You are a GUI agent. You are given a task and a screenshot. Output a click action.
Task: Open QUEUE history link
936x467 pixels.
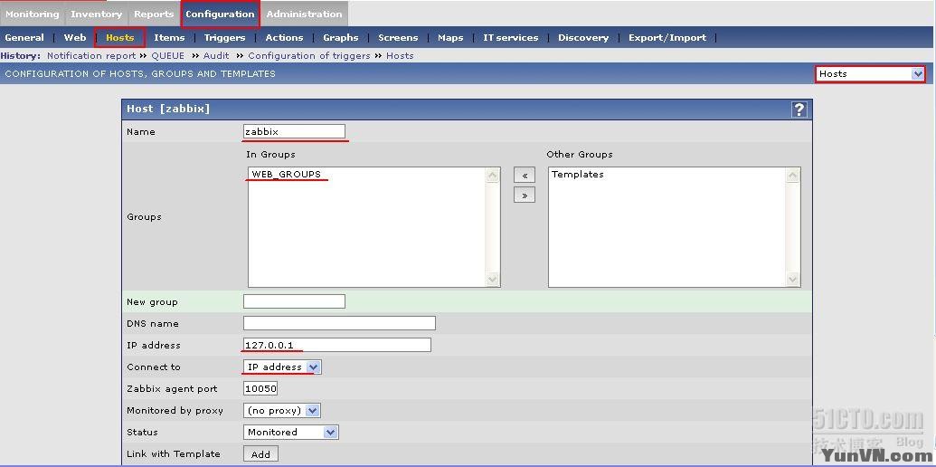click(x=167, y=55)
